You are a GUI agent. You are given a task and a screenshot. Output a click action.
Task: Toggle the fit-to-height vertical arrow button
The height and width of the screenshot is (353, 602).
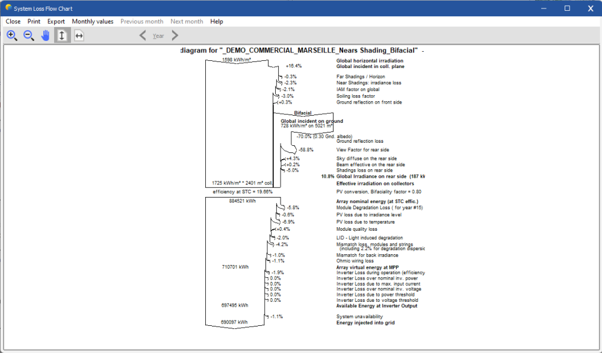pyautogui.click(x=62, y=36)
